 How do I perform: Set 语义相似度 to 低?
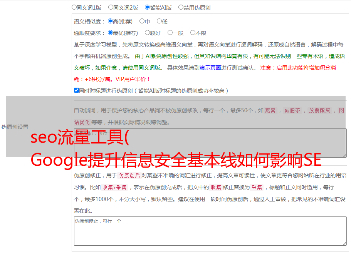159,21
